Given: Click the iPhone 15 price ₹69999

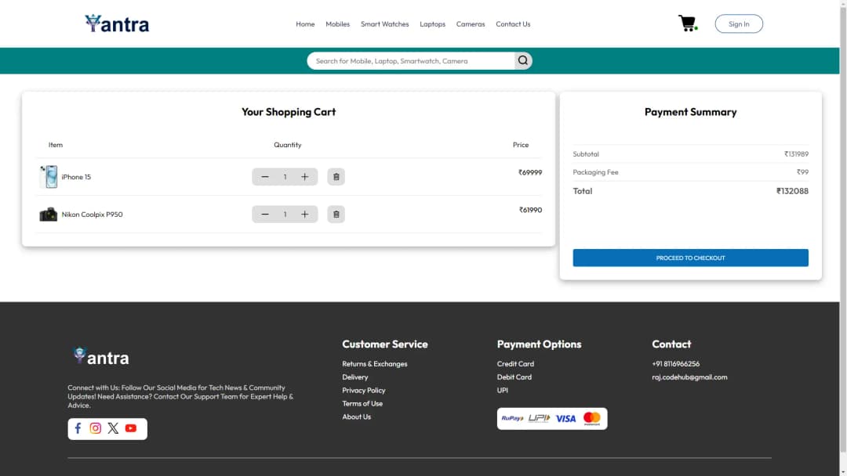Looking at the screenshot, I should coord(530,172).
